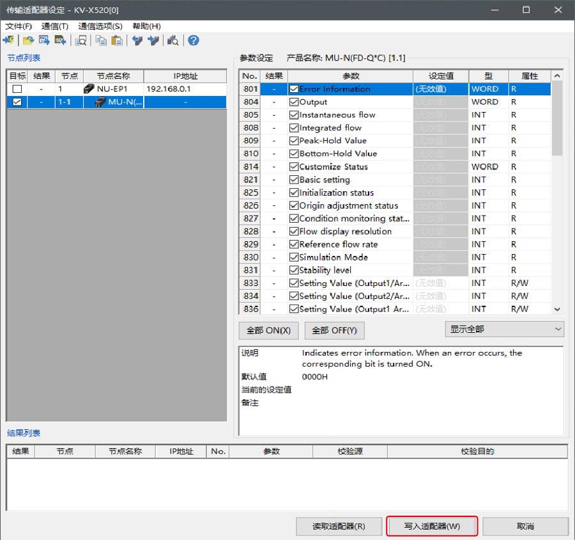The width and height of the screenshot is (575, 540).
Task: Click the copy icon in toolbar
Action: (x=101, y=40)
